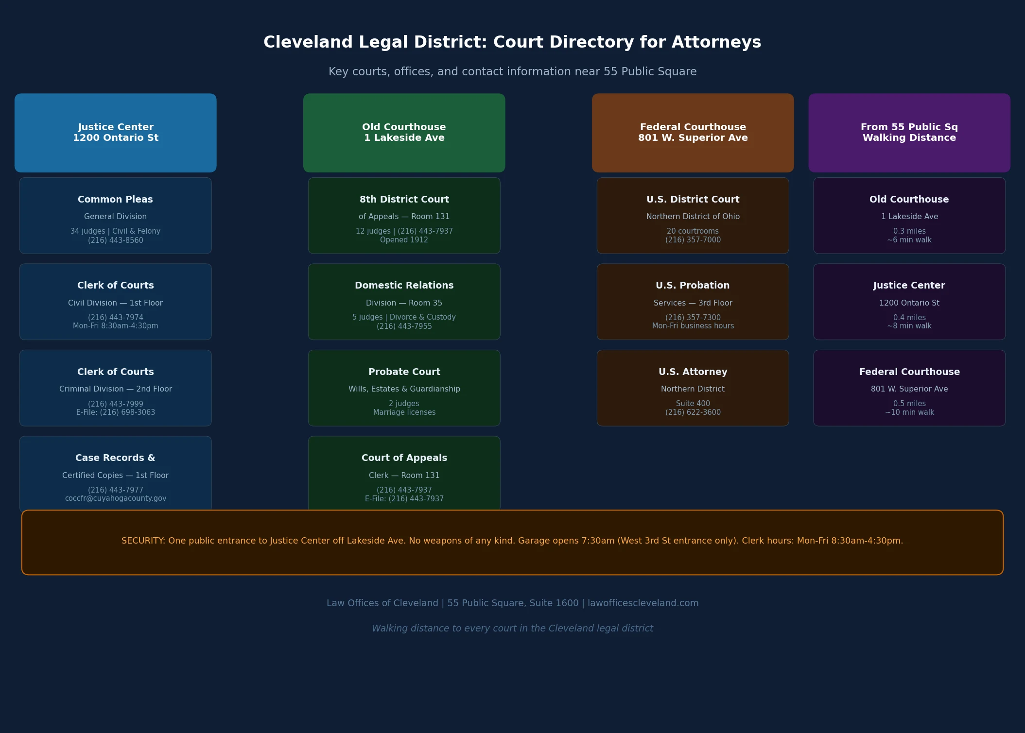1025x733 pixels.
Task: Open the U.S. District Court card
Action: tap(693, 216)
